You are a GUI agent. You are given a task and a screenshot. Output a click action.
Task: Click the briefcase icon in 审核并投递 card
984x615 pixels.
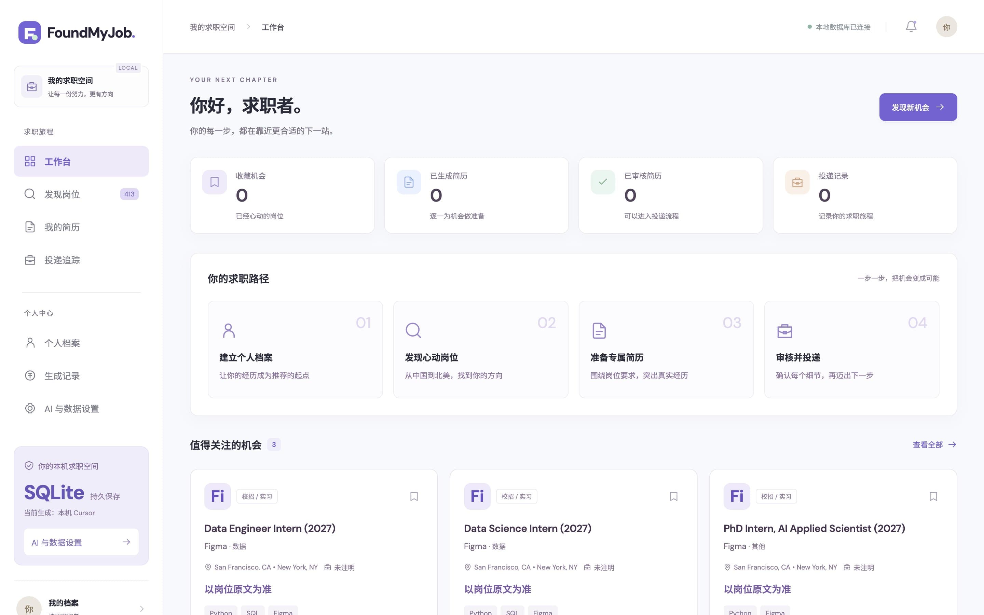coord(784,331)
